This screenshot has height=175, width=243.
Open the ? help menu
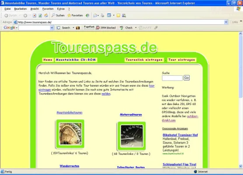(69, 9)
